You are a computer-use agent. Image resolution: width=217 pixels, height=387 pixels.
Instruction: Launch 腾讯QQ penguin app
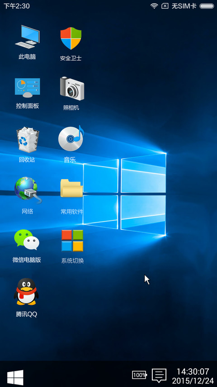pos(26,292)
